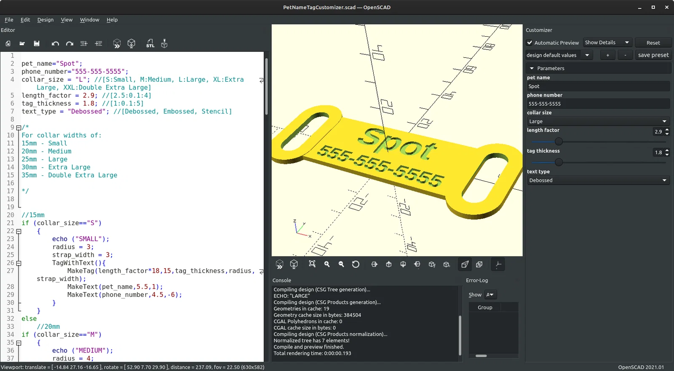Screen dimensions: 674x371
Task: Click the Reset button in Customizer
Action: [x=653, y=43]
